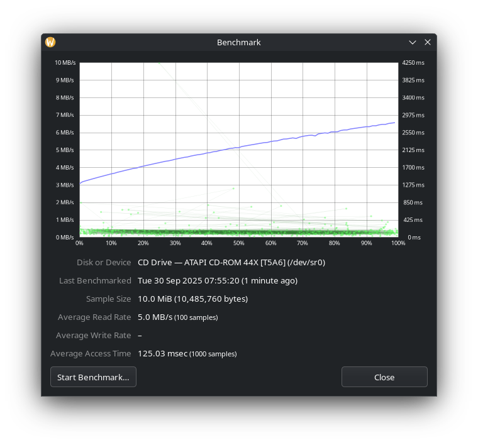Screen dimensions: 478x445
Task: Click the 0% mark on the horizontal axis
Action: (x=79, y=243)
